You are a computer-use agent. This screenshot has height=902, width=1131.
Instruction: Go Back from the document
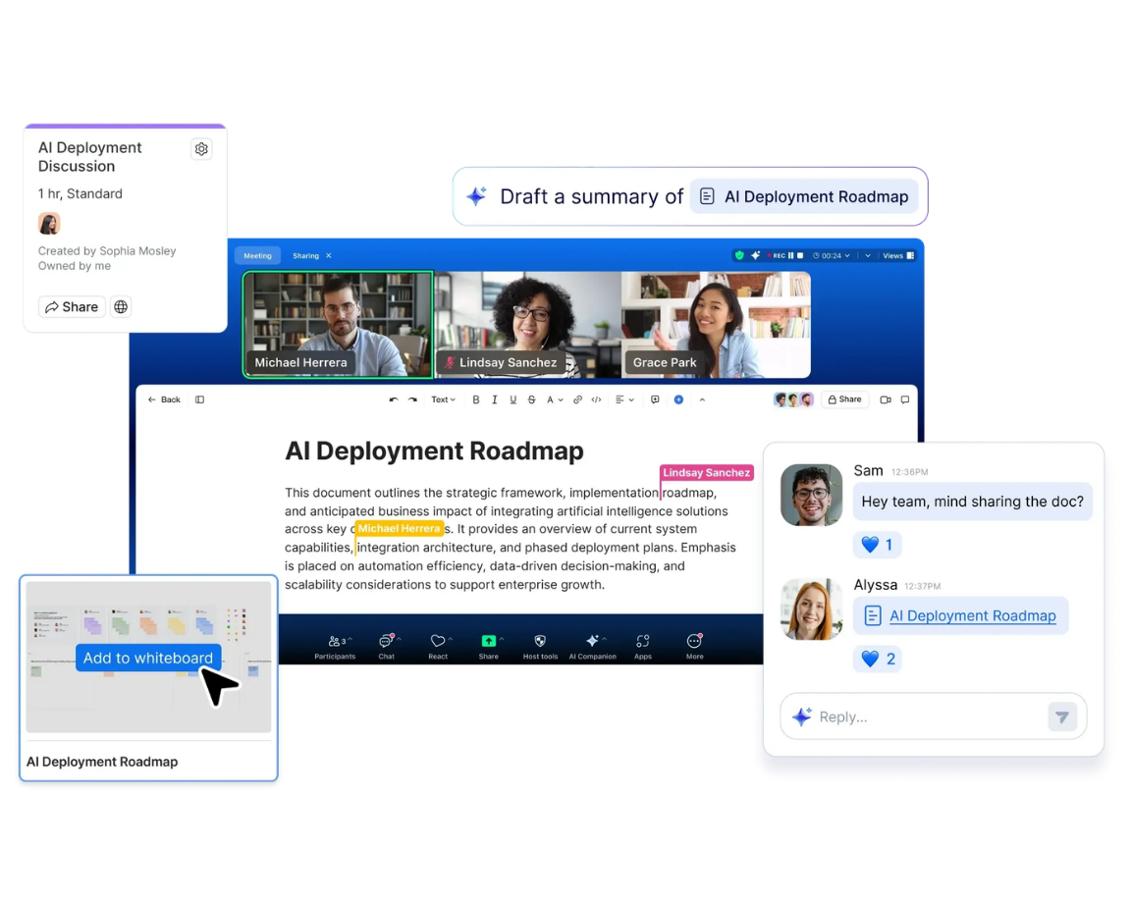[x=165, y=399]
